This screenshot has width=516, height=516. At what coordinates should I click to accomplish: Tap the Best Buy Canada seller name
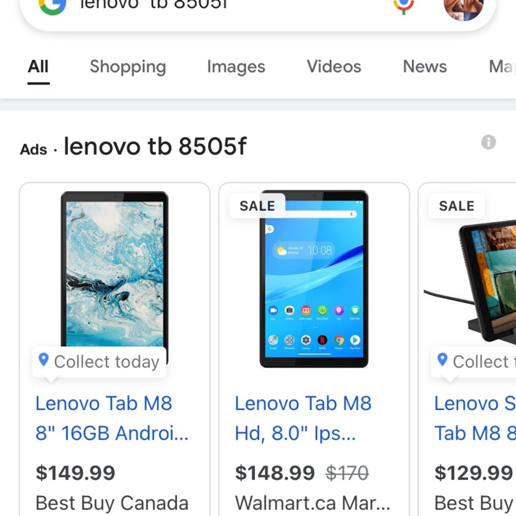pos(112,503)
